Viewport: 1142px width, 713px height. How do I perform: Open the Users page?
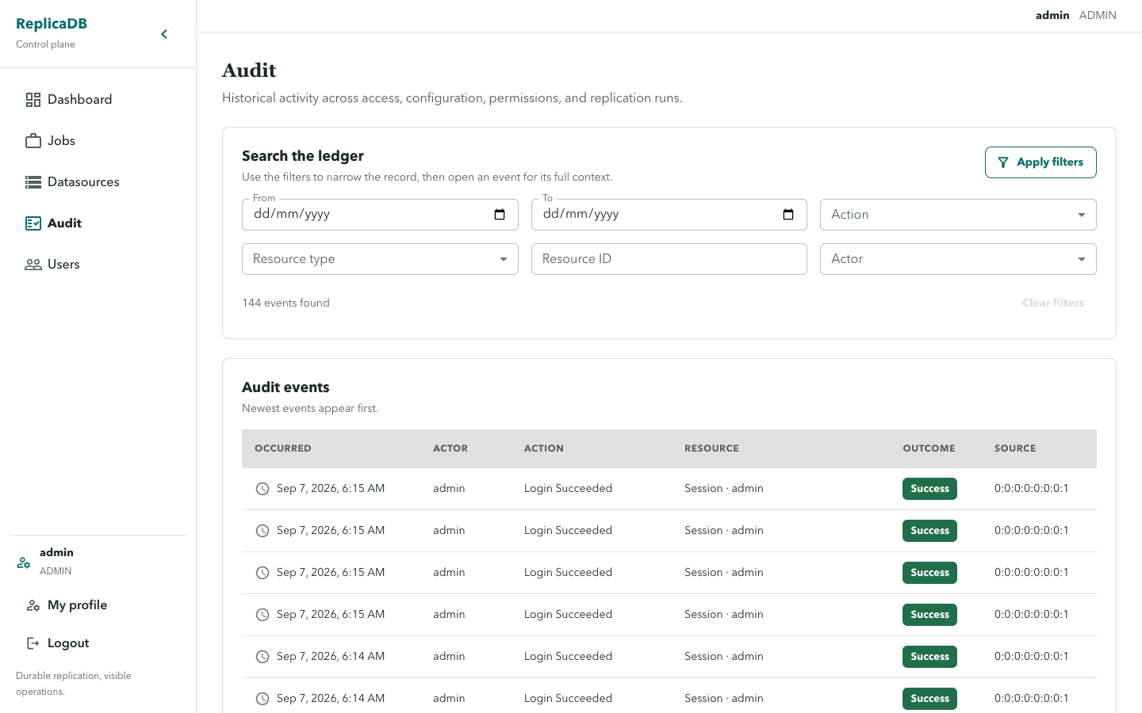(x=98, y=265)
